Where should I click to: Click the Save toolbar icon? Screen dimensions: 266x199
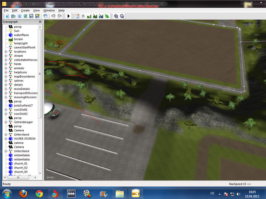[x=31, y=16]
